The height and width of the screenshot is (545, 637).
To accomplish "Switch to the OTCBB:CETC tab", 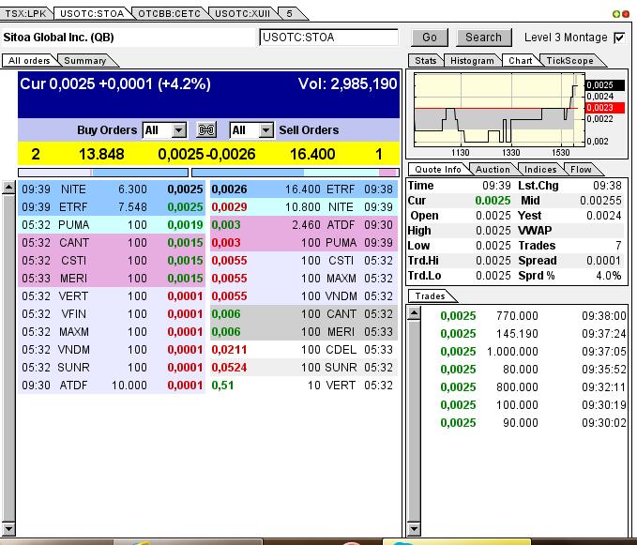I will coord(169,13).
